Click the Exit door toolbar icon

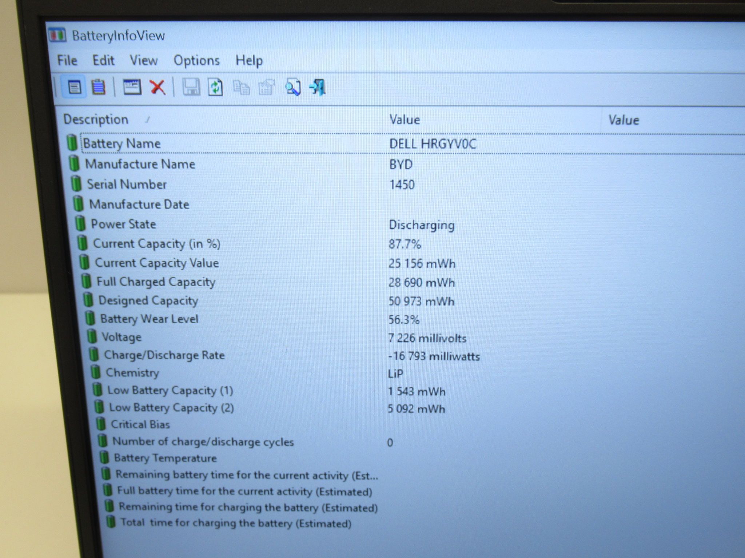click(x=318, y=88)
